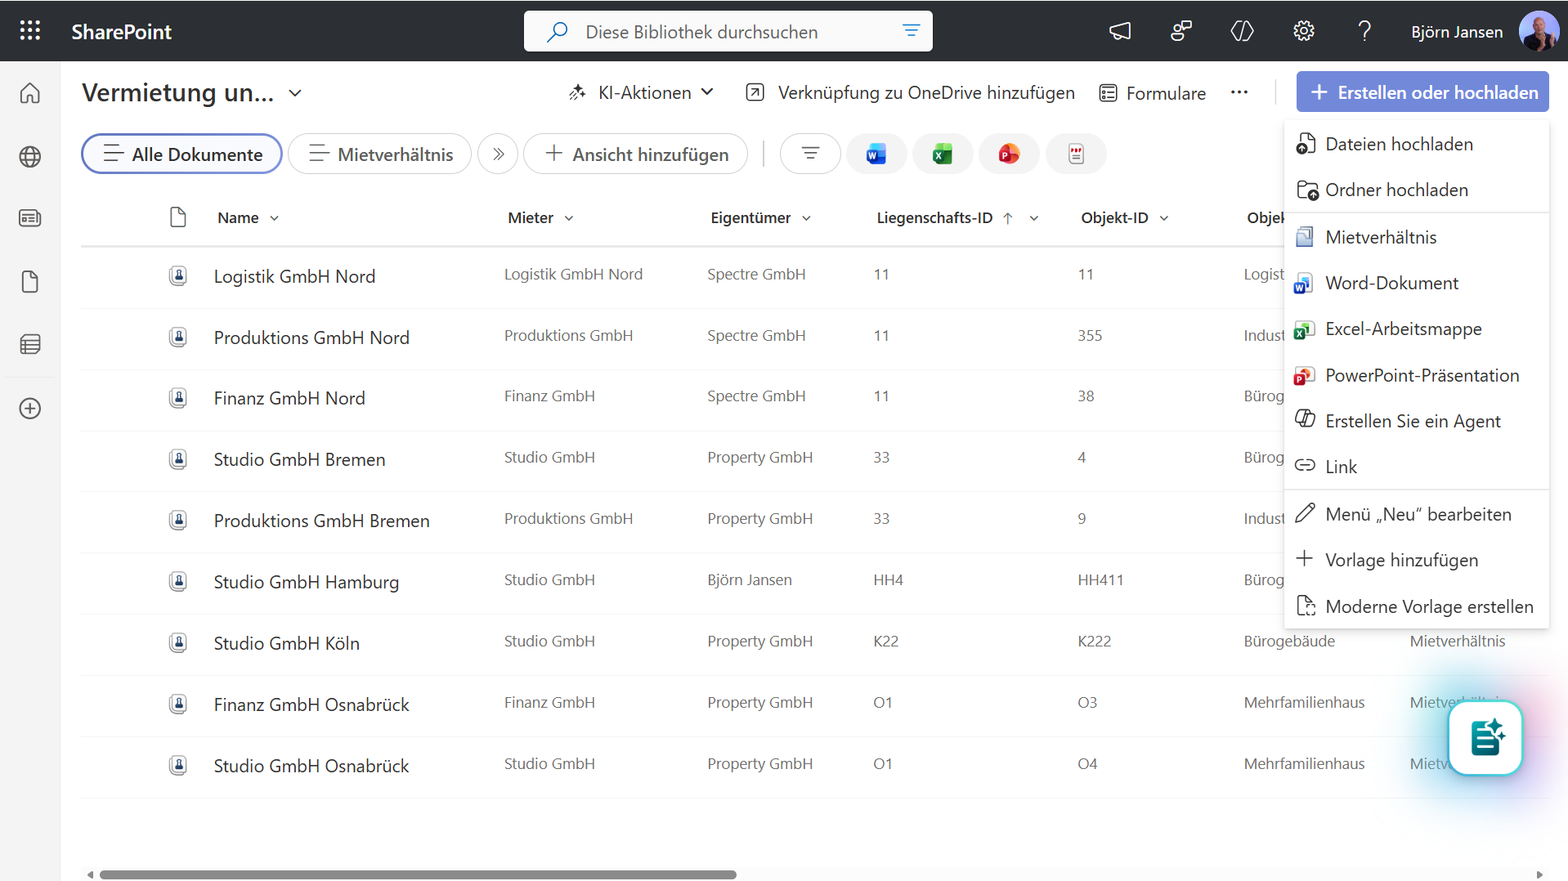The width and height of the screenshot is (1568, 881).
Task: Open the library name dropdown chevron
Action: pyautogui.click(x=294, y=93)
